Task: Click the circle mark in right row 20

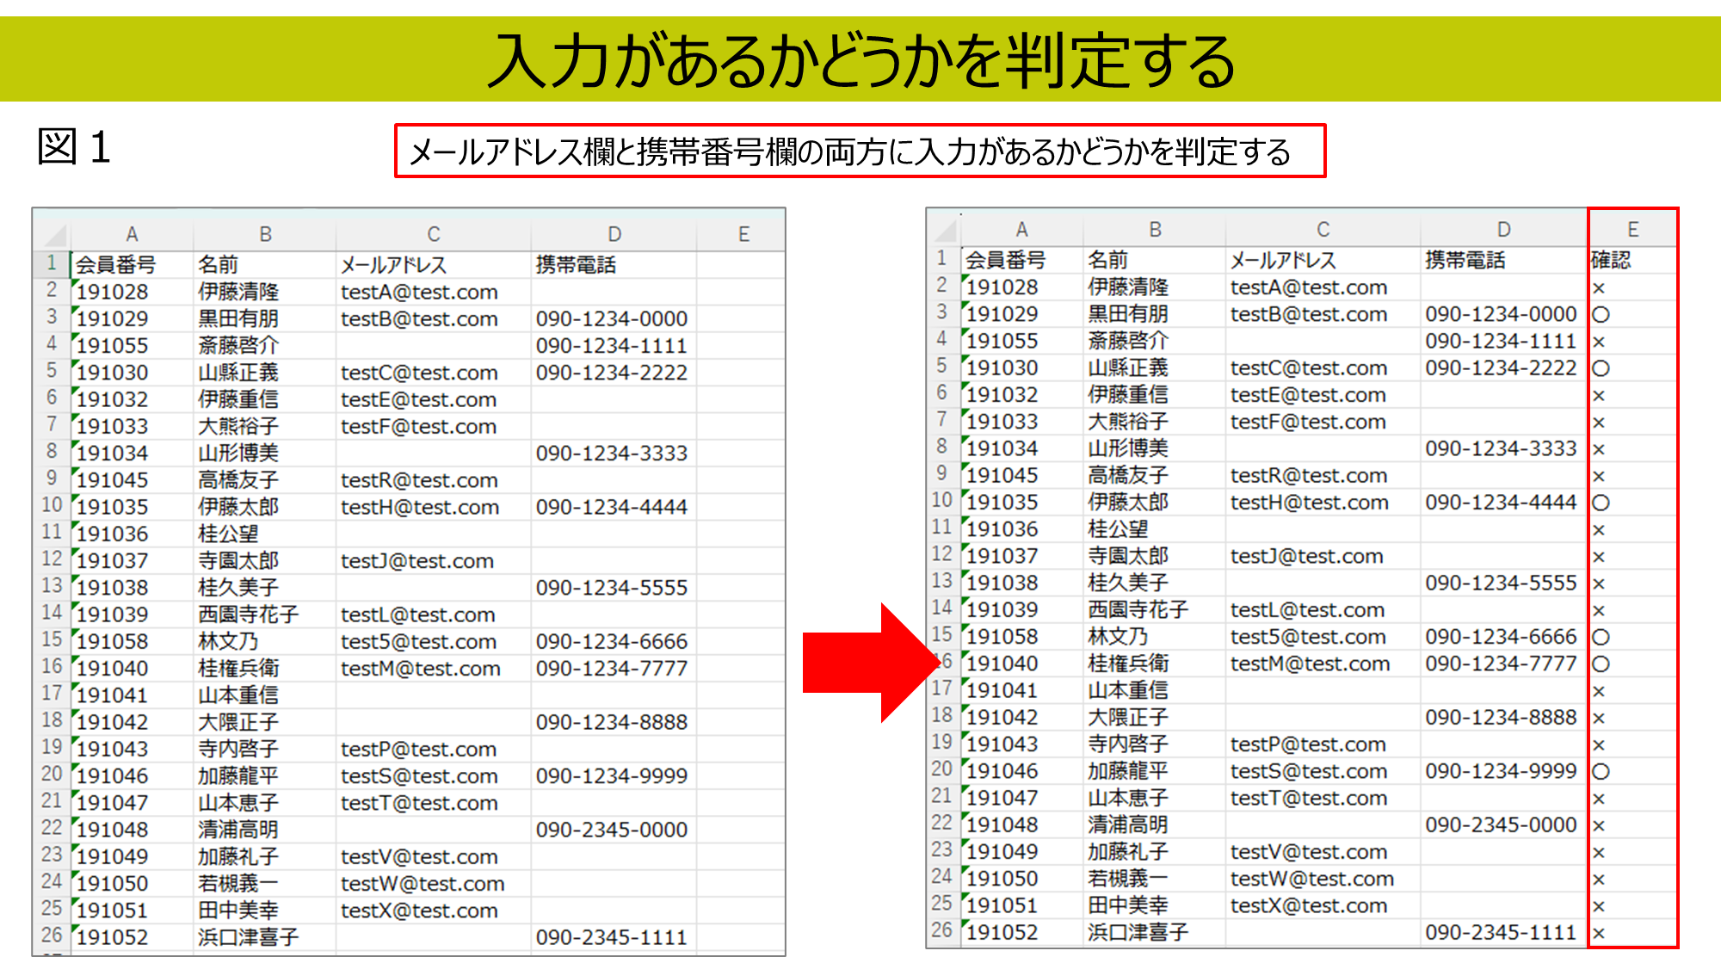Action: coord(1601,772)
